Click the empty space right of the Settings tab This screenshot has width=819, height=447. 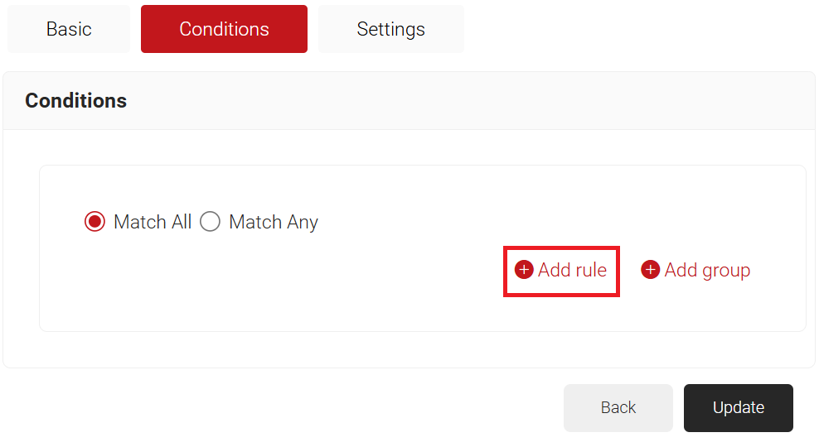pyautogui.click(x=638, y=29)
